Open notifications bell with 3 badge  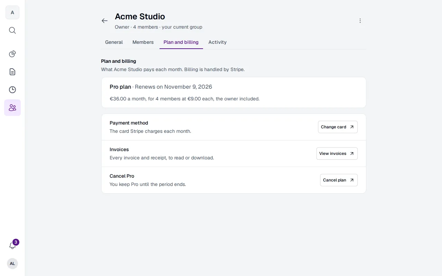(x=12, y=246)
